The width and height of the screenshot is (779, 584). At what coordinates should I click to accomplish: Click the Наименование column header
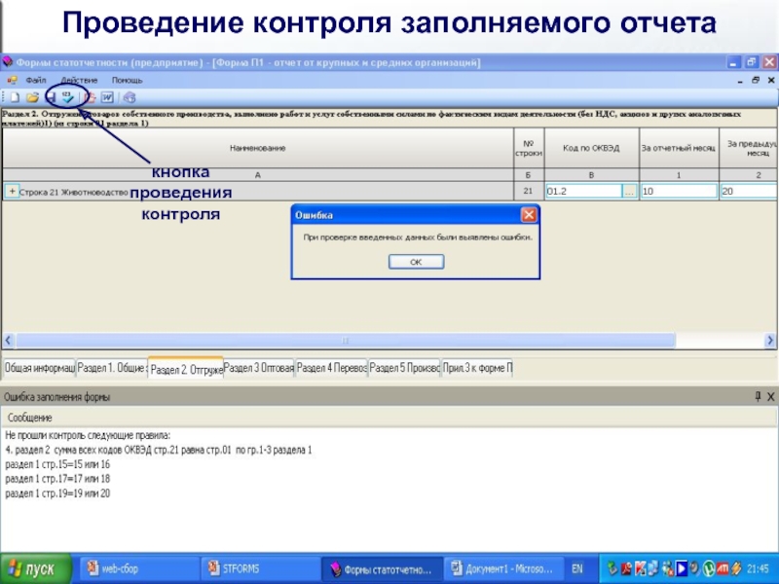click(x=257, y=148)
